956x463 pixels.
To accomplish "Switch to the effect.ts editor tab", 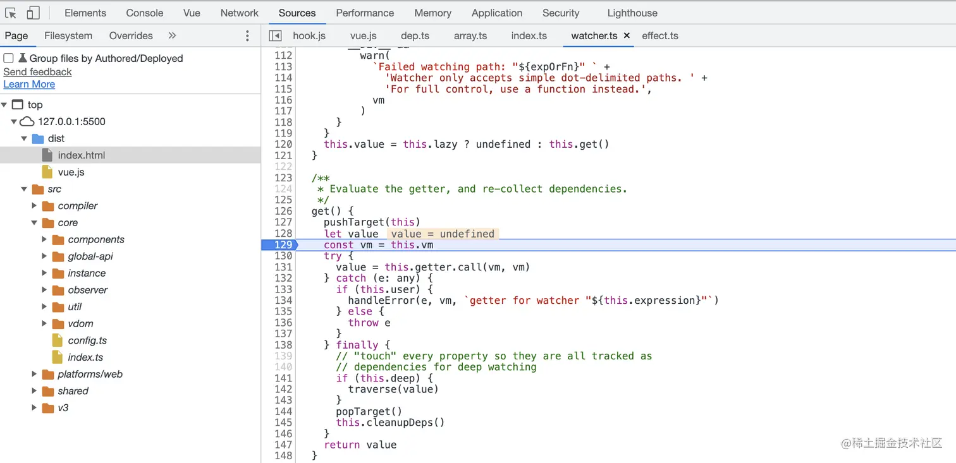I will [x=660, y=35].
